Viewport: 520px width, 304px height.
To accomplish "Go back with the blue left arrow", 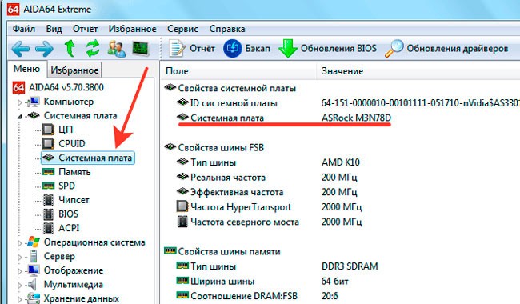I will tap(20, 49).
